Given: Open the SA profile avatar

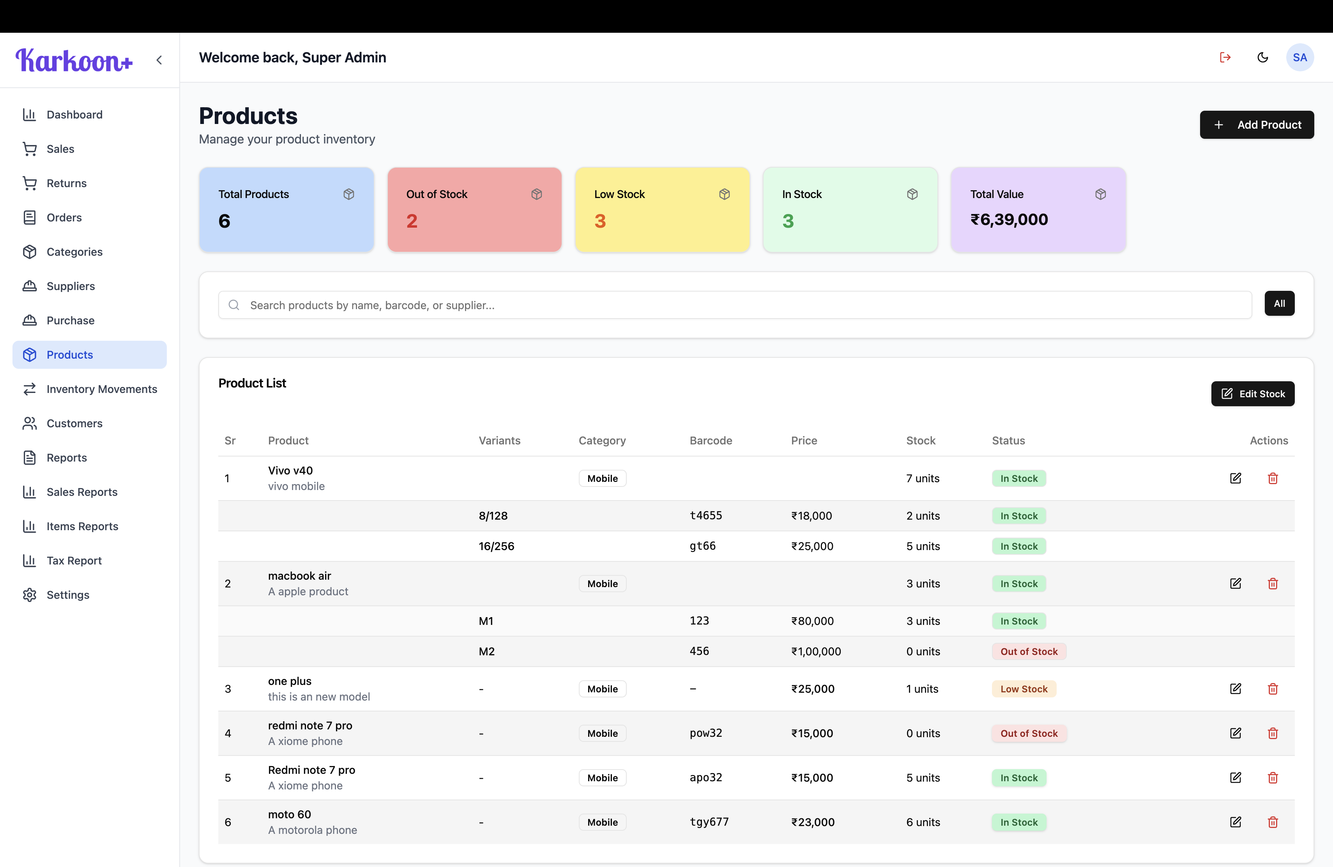Looking at the screenshot, I should [1301, 57].
